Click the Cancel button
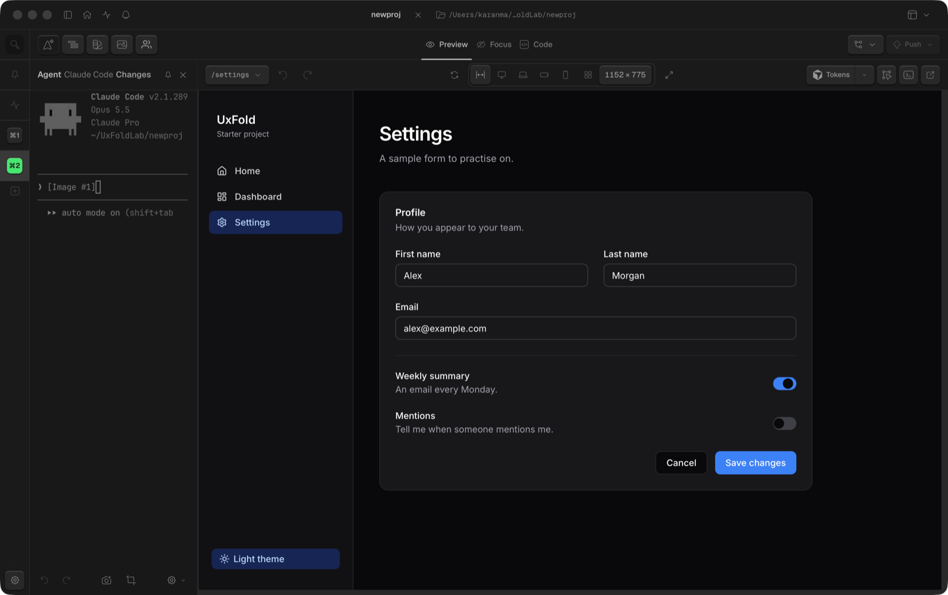This screenshot has height=595, width=948. coord(681,463)
